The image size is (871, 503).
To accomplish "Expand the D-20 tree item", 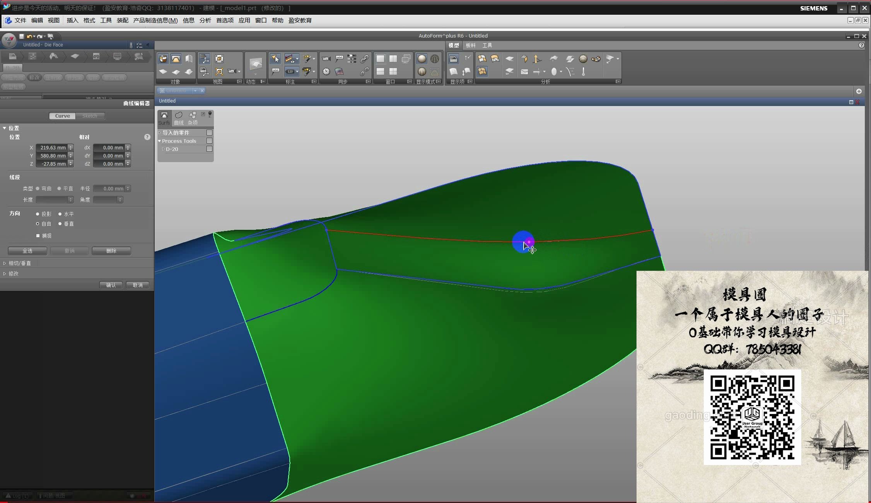I will (x=163, y=149).
